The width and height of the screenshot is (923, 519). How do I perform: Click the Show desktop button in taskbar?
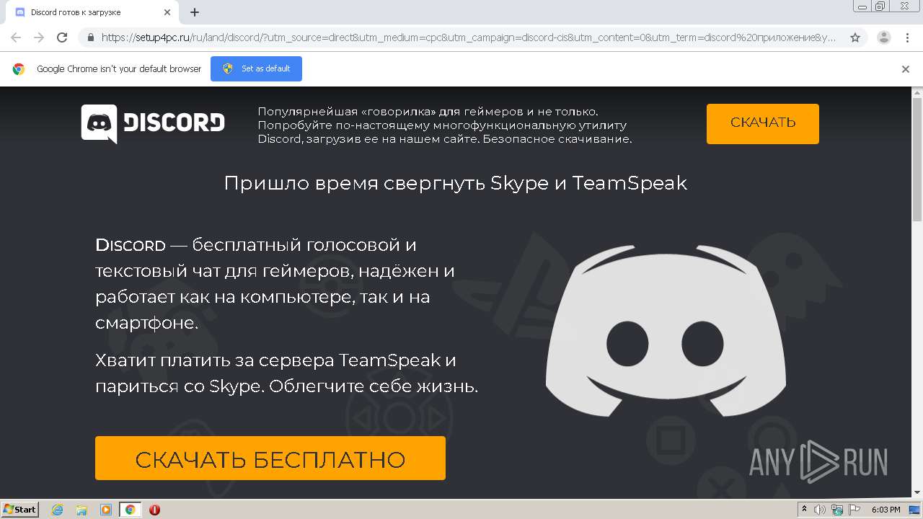click(x=914, y=510)
